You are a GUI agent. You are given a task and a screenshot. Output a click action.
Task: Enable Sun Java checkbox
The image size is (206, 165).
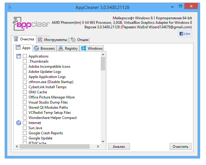tap(25, 128)
